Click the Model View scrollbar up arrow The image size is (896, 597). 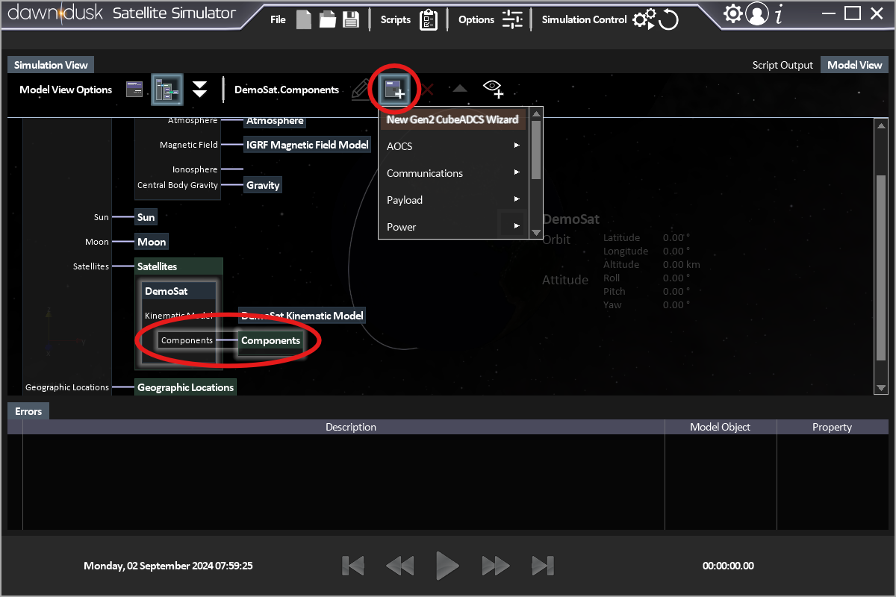[x=881, y=125]
